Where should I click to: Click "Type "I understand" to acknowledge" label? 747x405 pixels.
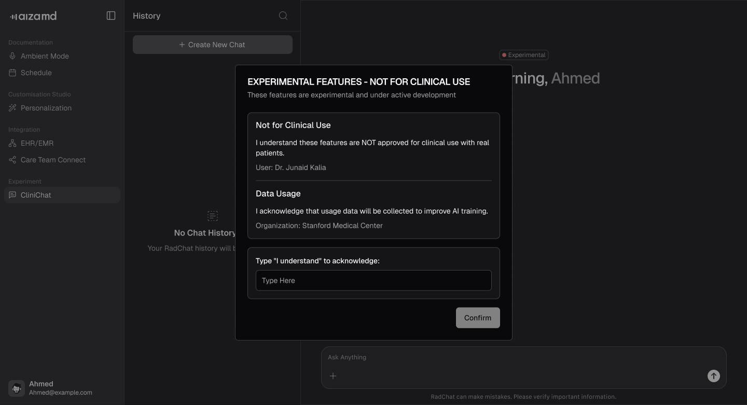pyautogui.click(x=317, y=261)
